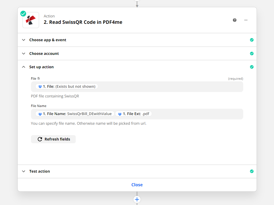Viewport: 274px width, 205px height.
Task: Click green check on Test action row
Action: 252,171
